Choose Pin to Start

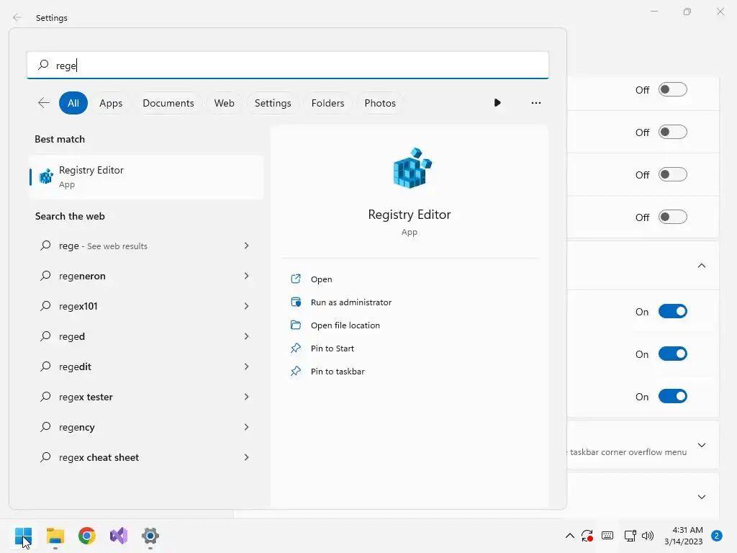(x=333, y=349)
